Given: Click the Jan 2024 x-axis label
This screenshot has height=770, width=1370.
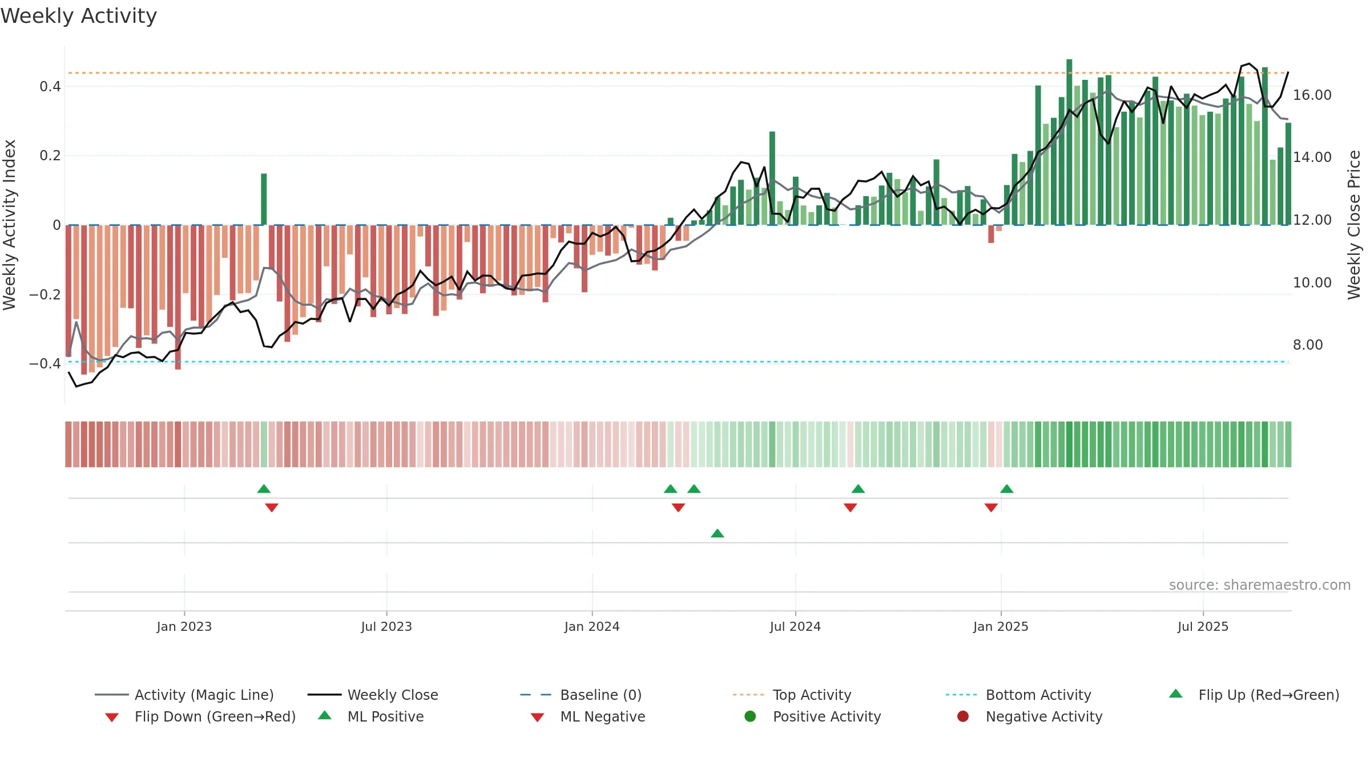Looking at the screenshot, I should coord(592,627).
